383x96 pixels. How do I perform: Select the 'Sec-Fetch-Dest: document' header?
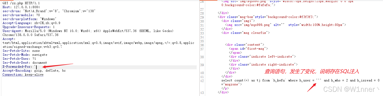[25, 63]
